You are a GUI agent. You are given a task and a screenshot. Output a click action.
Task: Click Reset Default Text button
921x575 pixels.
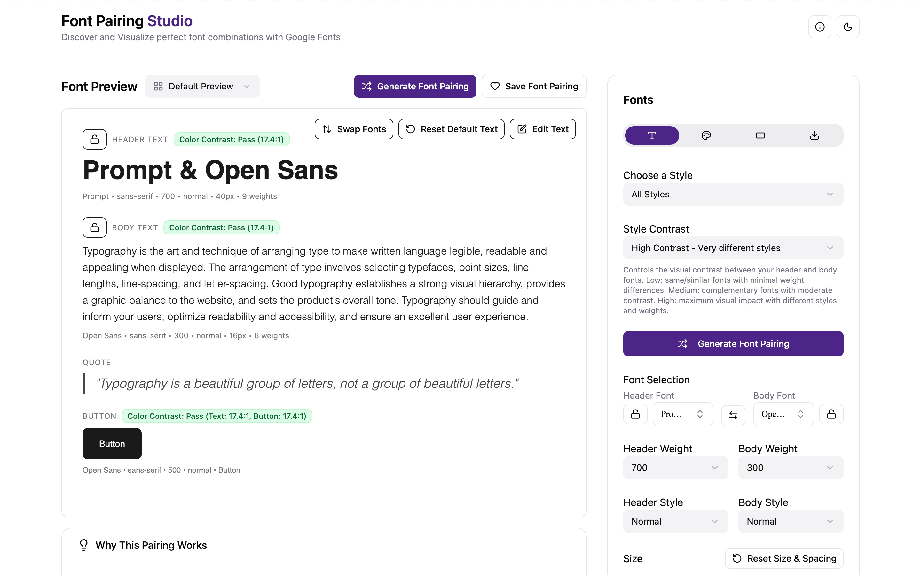point(451,129)
